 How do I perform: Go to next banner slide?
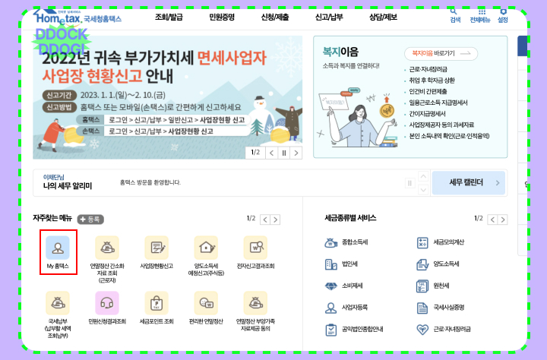296,153
